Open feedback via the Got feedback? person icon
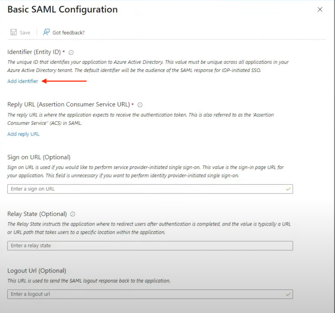The image size is (335, 313). click(46, 32)
